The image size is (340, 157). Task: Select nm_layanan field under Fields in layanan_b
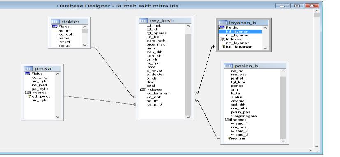[x=238, y=35]
